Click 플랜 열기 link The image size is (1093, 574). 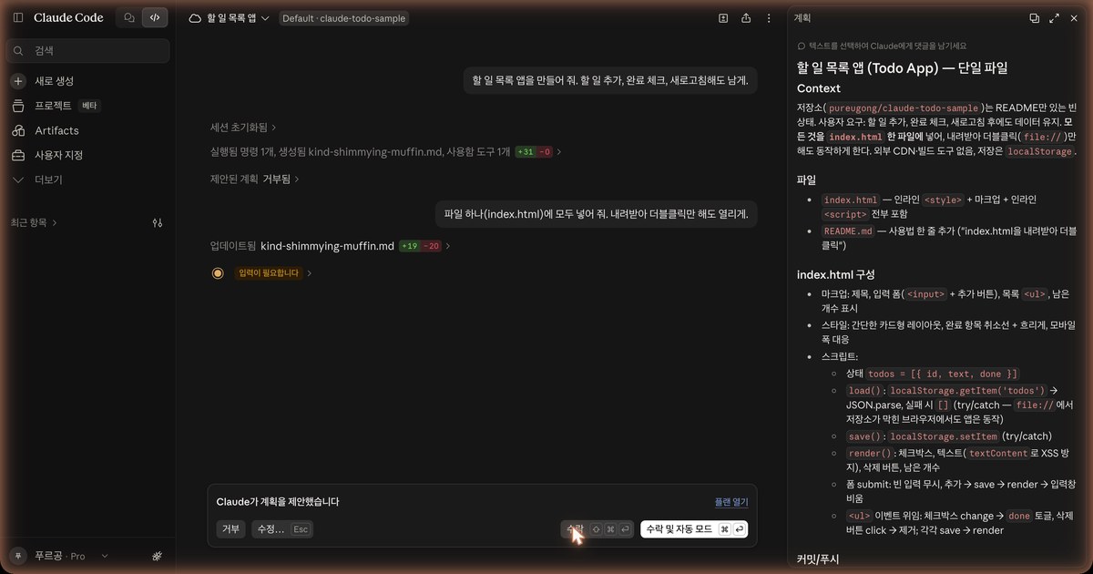(730, 502)
